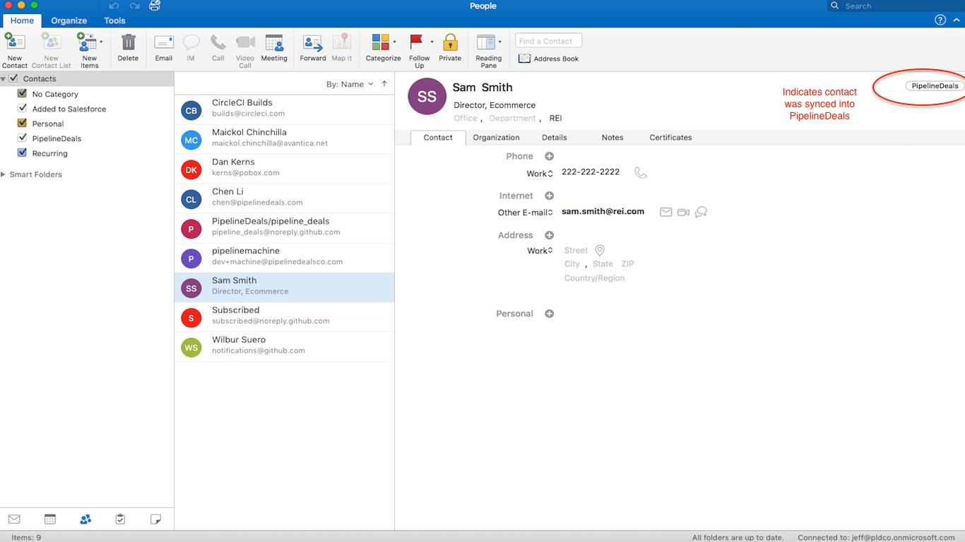
Task: Reverse sort order with the arrow
Action: click(x=384, y=84)
